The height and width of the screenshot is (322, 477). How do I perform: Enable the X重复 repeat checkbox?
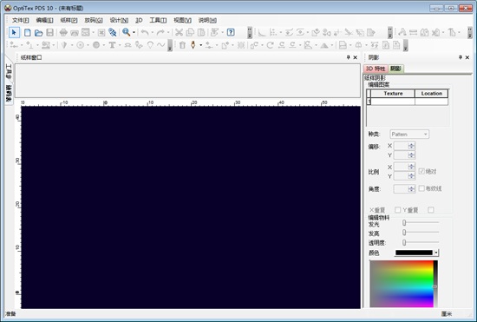(x=397, y=210)
